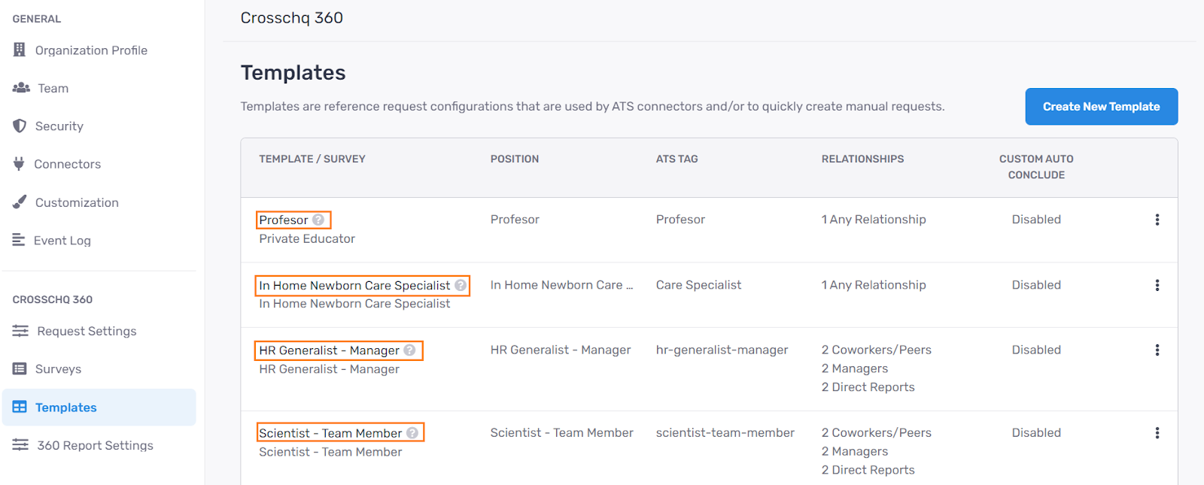
Task: Click the Create New Template button
Action: click(x=1101, y=106)
